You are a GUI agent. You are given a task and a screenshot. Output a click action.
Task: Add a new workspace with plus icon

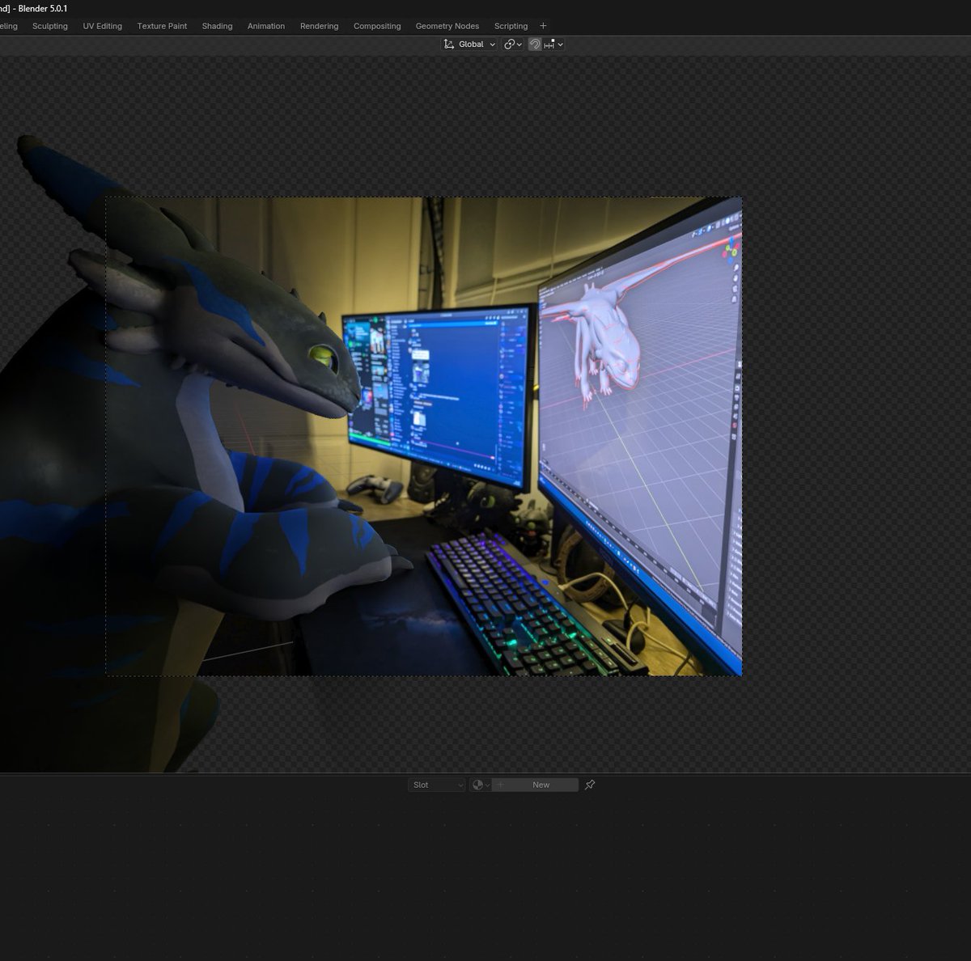(543, 26)
